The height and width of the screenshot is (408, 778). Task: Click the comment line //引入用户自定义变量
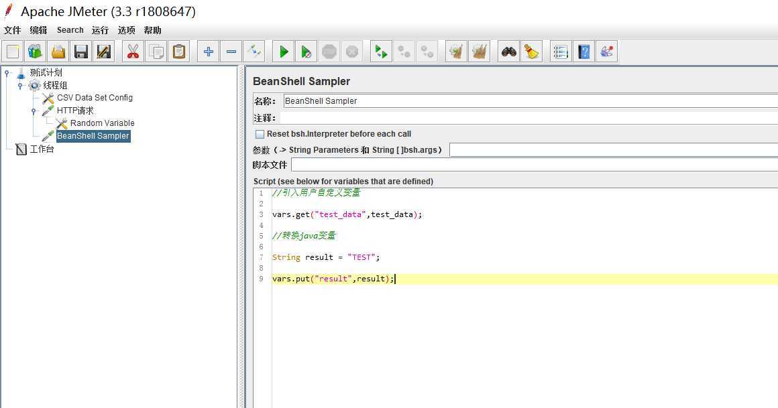pos(317,193)
